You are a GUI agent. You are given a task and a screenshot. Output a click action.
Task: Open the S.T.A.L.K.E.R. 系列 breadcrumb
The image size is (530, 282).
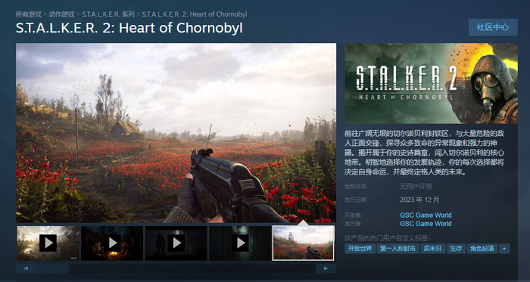(x=108, y=14)
